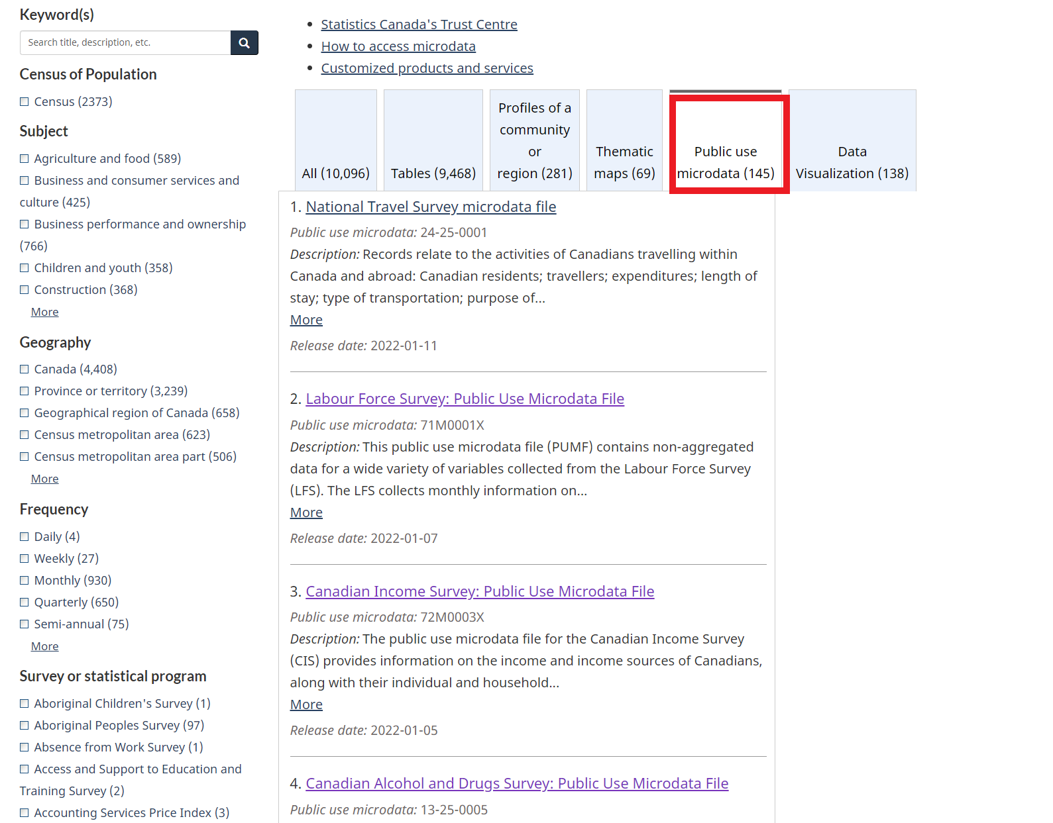Expand More for Labour Force Survey description

[x=306, y=513]
